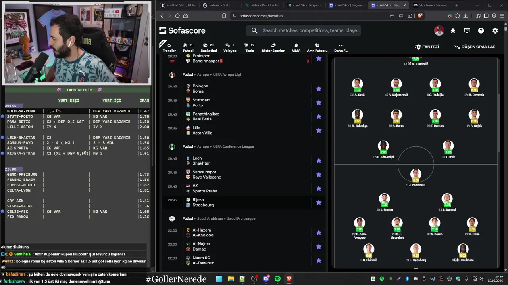
Task: Select the Trendler sport tab
Action: tap(169, 47)
